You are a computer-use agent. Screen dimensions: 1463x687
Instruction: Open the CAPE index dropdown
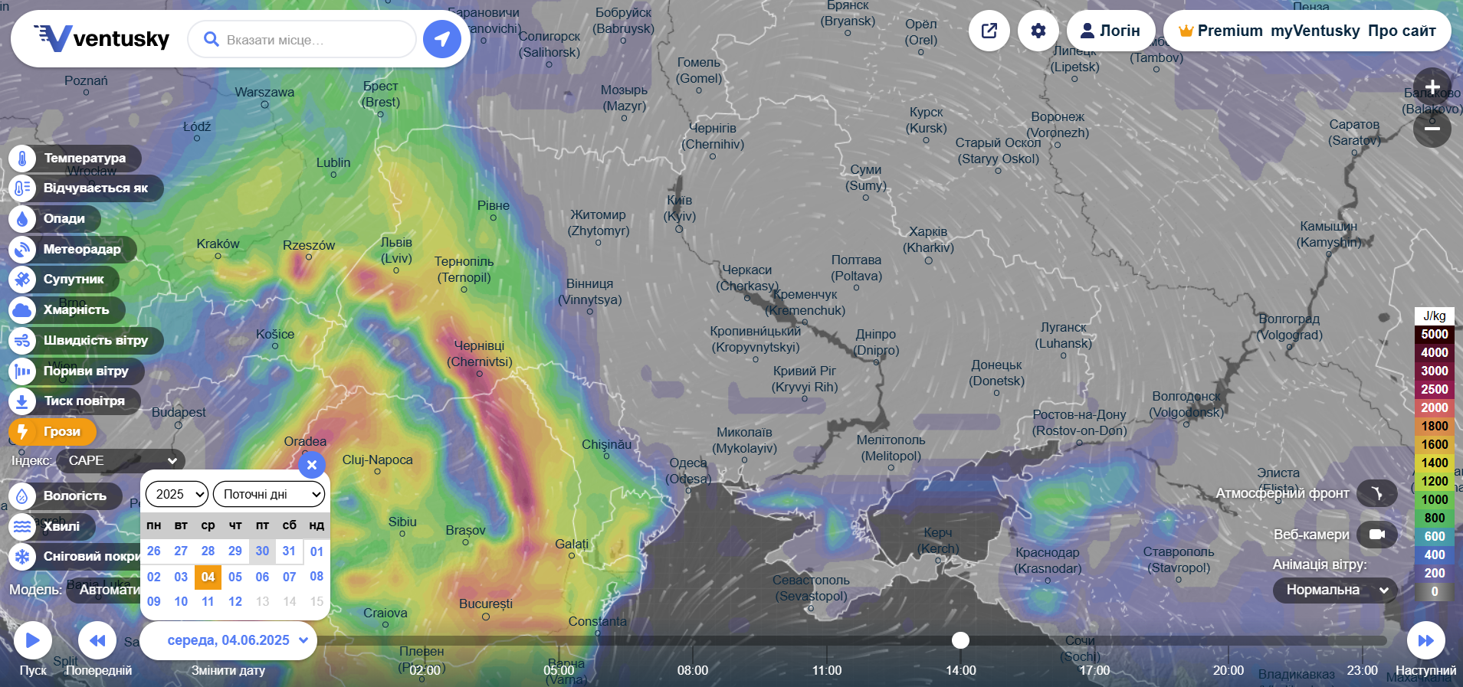tap(120, 460)
